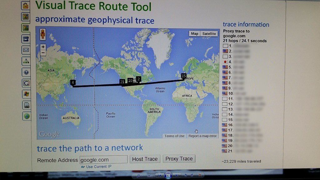The width and height of the screenshot is (320, 180).
Task: Open the Google logo on the map
Action: pyautogui.click(x=49, y=134)
